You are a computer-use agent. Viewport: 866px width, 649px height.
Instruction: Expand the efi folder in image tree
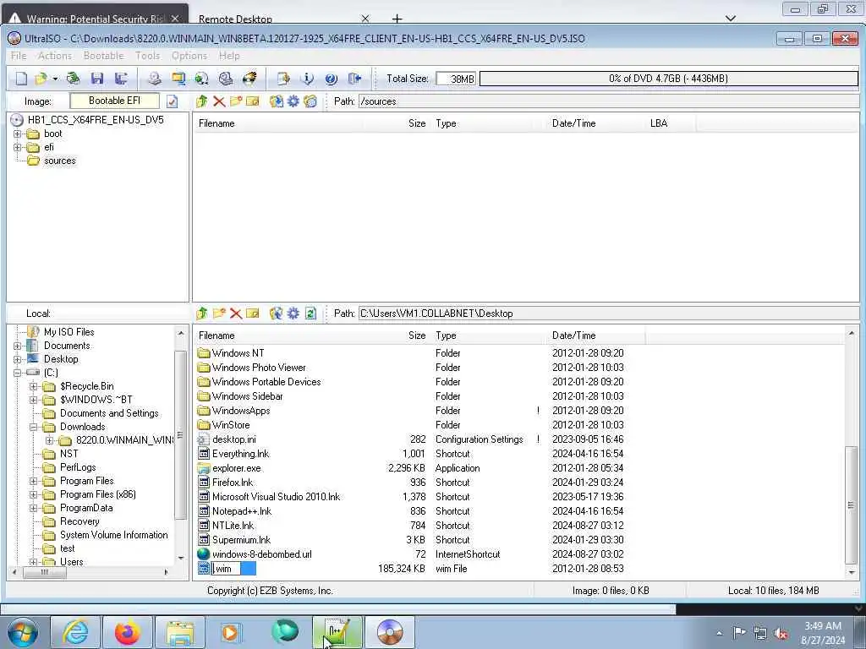click(x=17, y=147)
